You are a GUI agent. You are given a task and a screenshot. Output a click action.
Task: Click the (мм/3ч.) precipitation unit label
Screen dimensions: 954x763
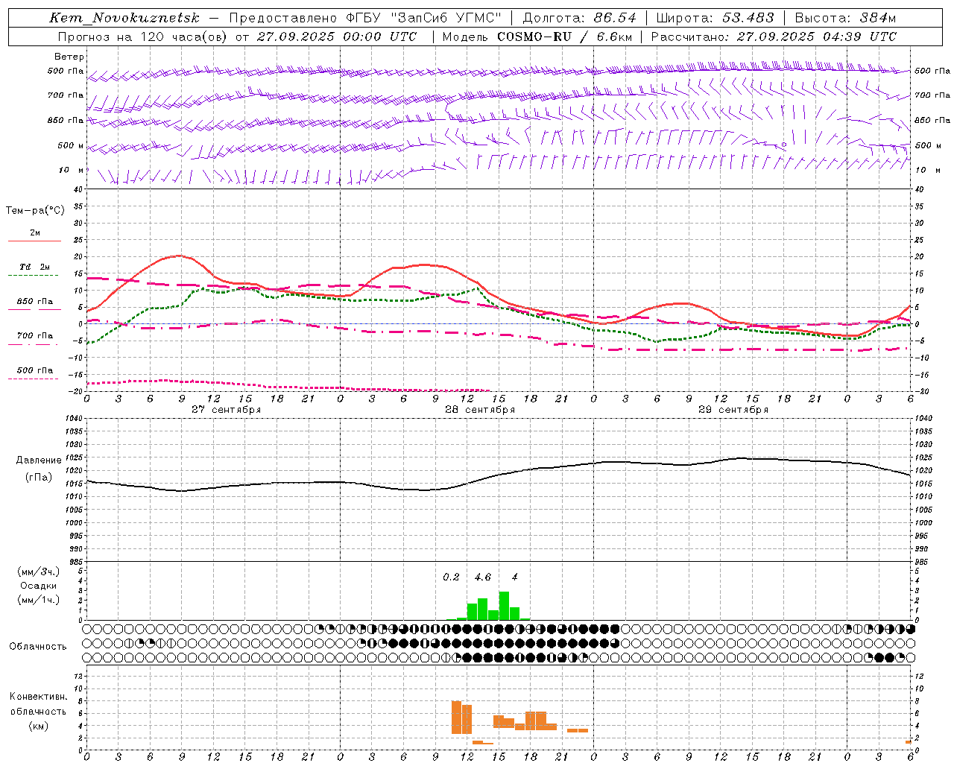pyautogui.click(x=39, y=572)
